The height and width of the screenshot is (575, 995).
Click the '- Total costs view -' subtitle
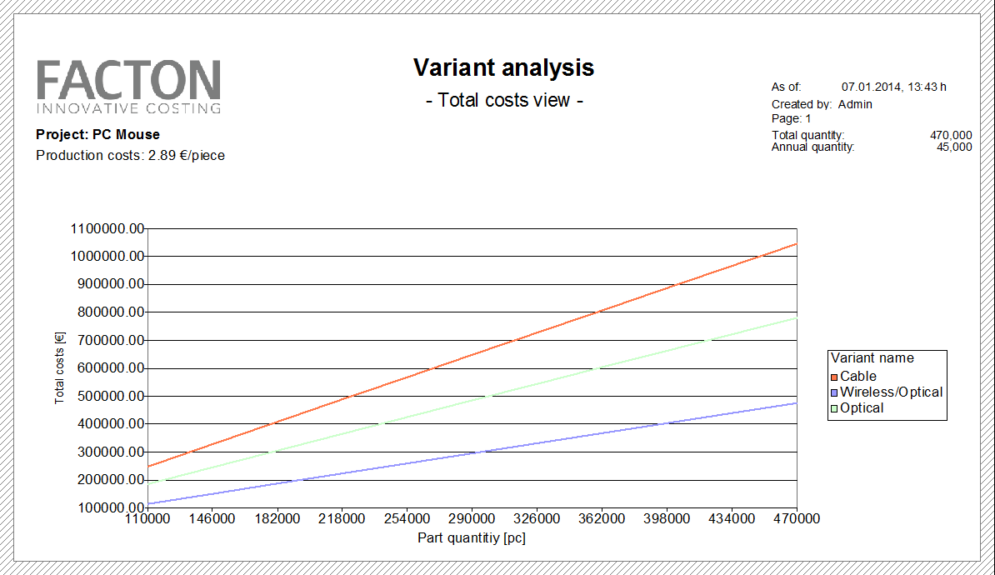point(503,101)
